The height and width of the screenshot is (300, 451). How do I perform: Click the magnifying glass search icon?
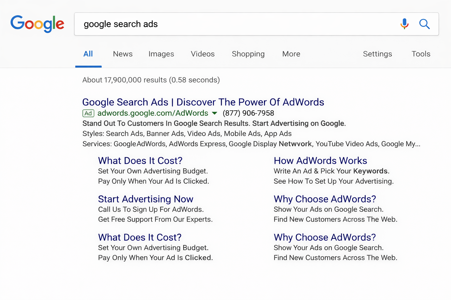(x=424, y=24)
